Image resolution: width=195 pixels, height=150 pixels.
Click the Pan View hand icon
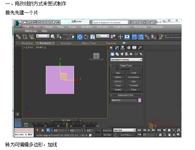169,135
